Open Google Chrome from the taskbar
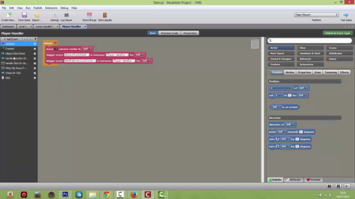Viewport: 355px width, 199px height. (x=106, y=194)
